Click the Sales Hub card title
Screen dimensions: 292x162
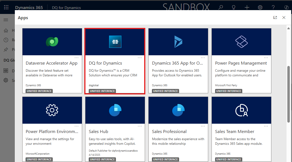(x=98, y=132)
